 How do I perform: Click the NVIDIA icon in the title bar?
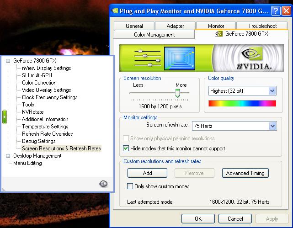[x=115, y=11]
